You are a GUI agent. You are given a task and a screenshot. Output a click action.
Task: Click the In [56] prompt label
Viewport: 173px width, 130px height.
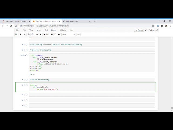[x=24, y=55]
